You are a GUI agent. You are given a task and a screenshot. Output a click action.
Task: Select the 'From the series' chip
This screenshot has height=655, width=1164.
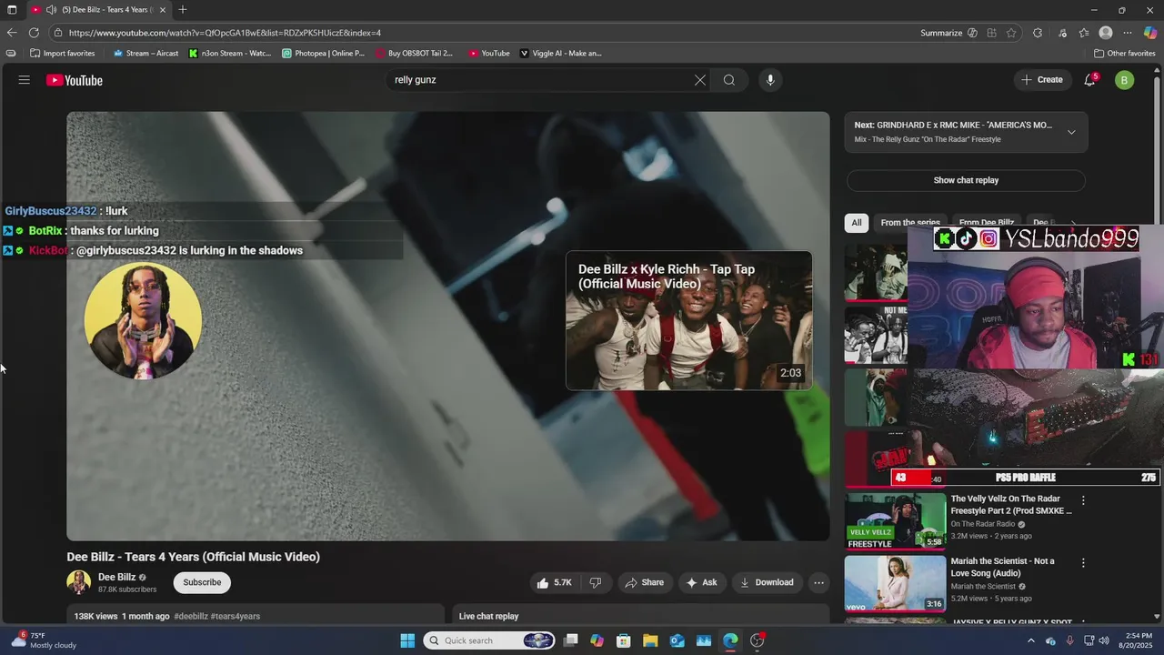[910, 223]
